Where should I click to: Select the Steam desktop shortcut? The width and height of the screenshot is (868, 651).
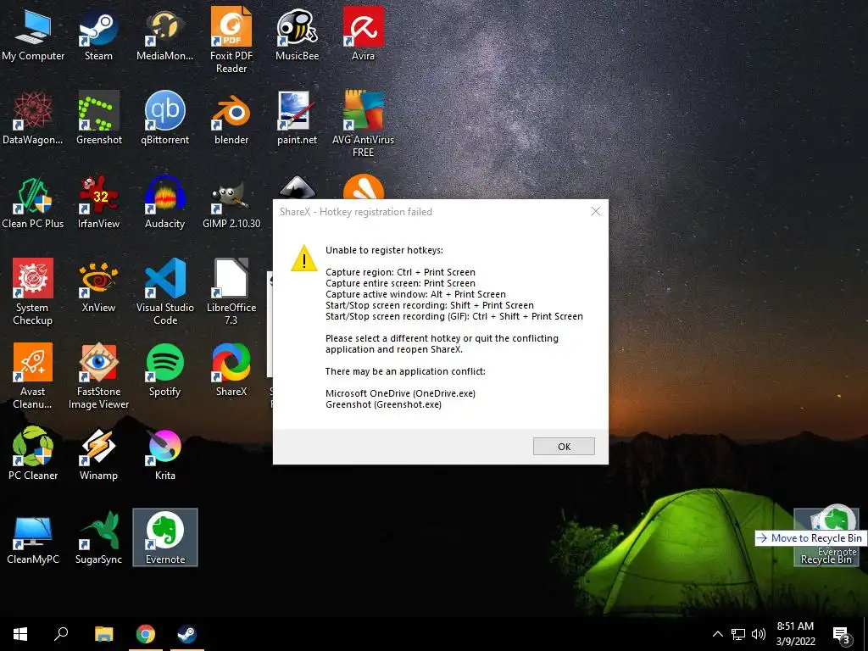click(98, 35)
